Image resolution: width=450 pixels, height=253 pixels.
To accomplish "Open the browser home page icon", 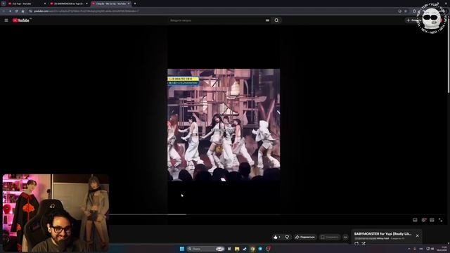I will (22, 11).
